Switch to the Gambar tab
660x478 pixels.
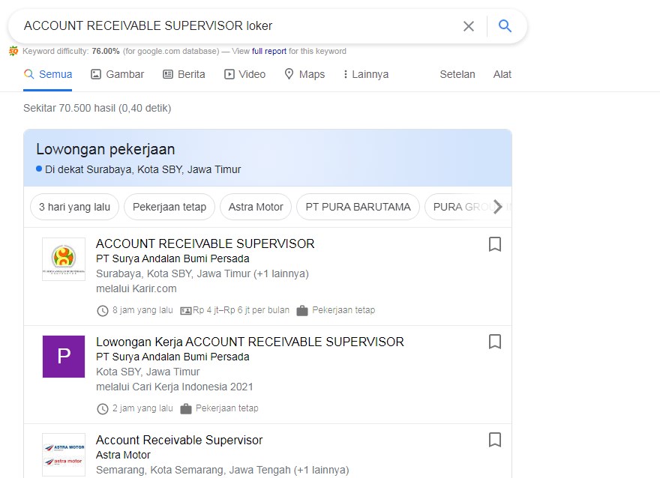[118, 74]
